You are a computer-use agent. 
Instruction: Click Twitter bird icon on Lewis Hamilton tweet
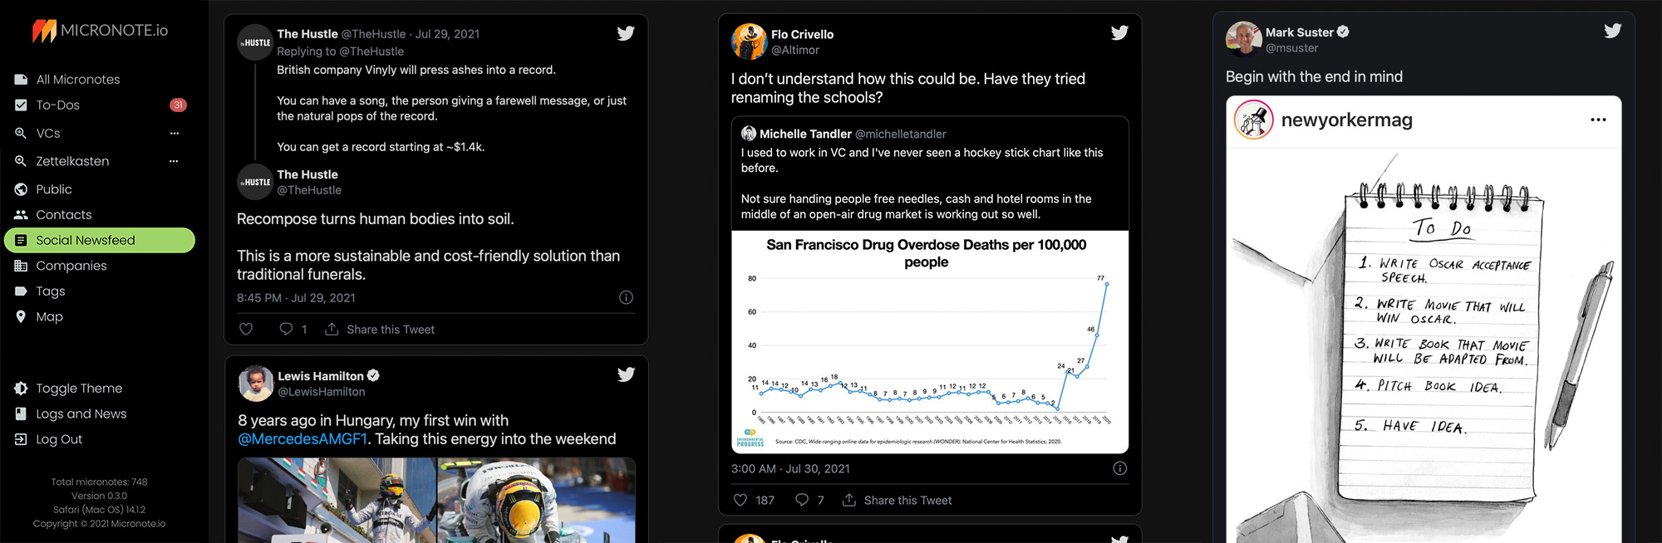pos(626,374)
